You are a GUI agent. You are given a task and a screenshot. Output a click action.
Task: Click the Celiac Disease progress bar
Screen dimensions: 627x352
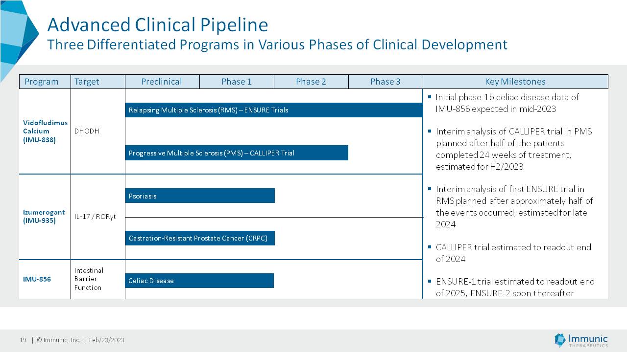199,281
